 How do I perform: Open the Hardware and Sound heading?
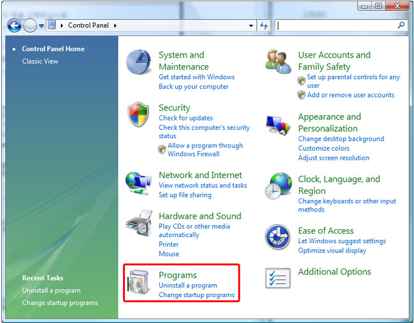click(200, 216)
